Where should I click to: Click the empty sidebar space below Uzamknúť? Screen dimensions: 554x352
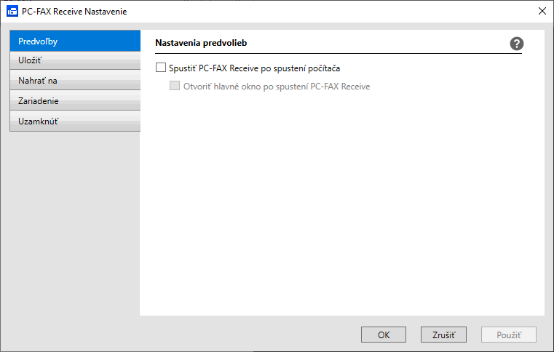[75, 223]
